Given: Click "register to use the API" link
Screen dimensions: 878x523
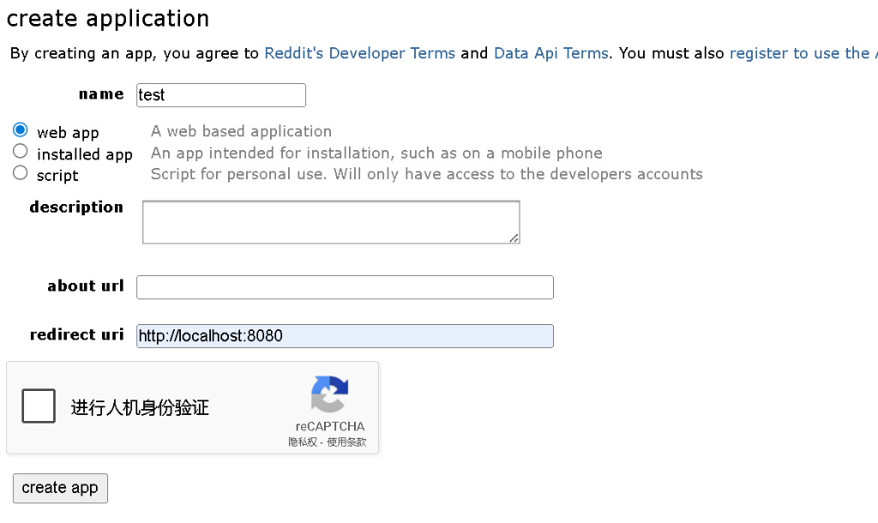Looking at the screenshot, I should tap(802, 53).
